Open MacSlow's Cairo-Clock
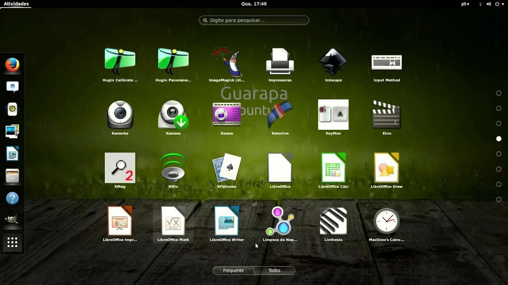This screenshot has width=508, height=285. (387, 224)
